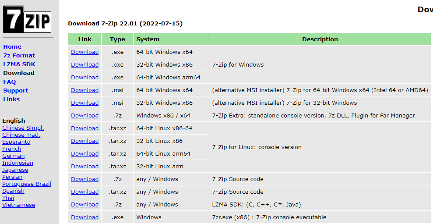Click the Description column header
433x224 pixels.
320,39
